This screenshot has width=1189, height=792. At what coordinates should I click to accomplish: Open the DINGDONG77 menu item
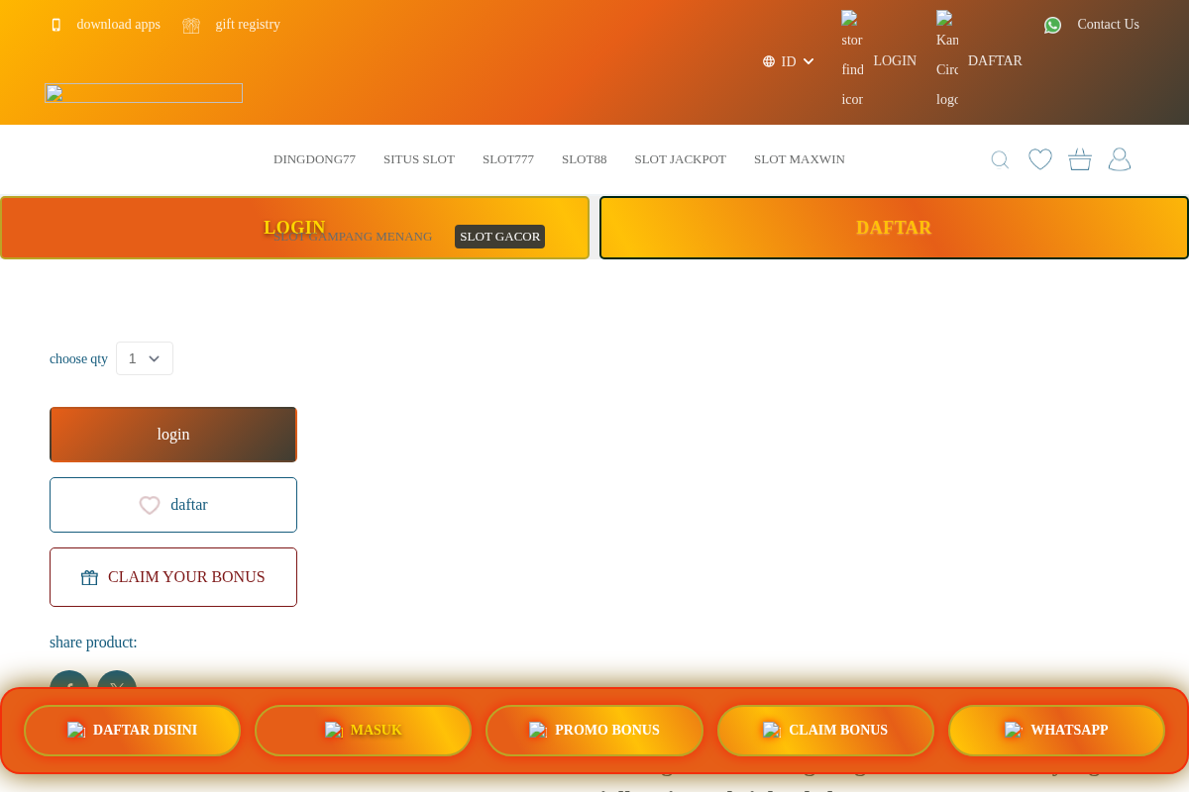[314, 159]
